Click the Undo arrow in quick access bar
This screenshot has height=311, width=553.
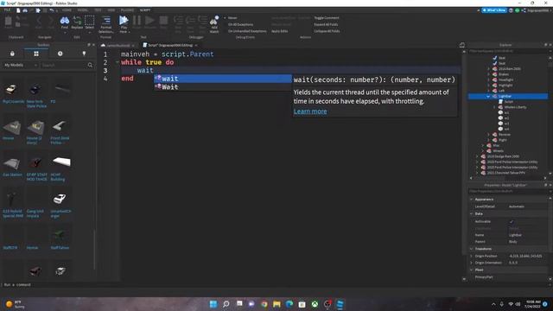click(52, 10)
